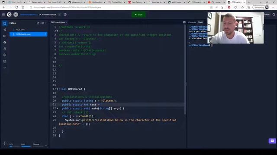Open the OCACertWorkbook repl name
This screenshot has width=277, height=155.
click(48, 15)
